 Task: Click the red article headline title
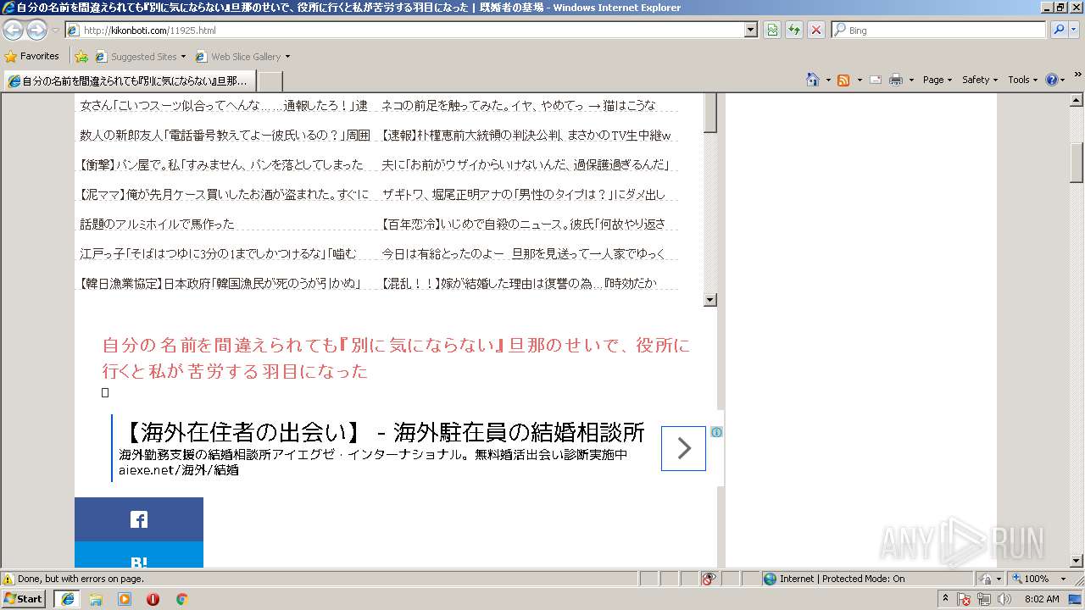pyautogui.click(x=396, y=358)
